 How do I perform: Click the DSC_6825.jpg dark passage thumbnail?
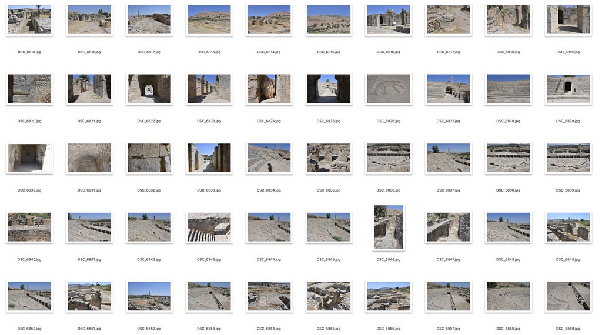point(329,89)
